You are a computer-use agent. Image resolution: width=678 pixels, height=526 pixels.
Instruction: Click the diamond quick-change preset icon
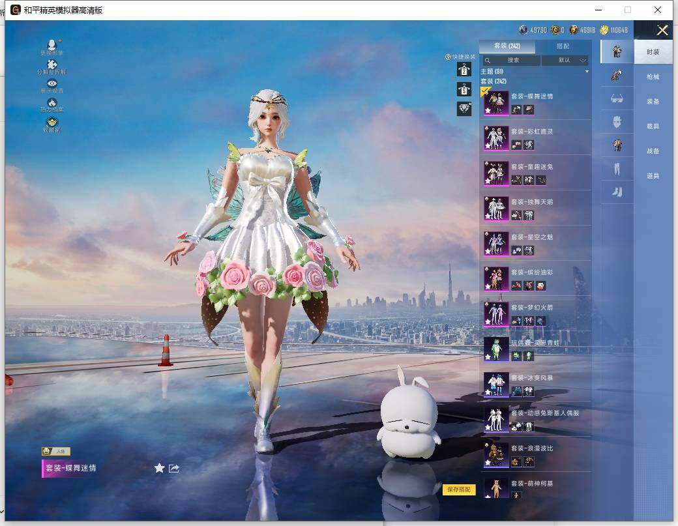pyautogui.click(x=464, y=109)
